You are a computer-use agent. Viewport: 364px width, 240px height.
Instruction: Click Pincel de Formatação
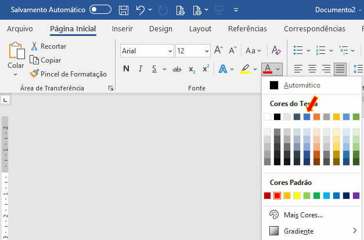pyautogui.click(x=69, y=74)
